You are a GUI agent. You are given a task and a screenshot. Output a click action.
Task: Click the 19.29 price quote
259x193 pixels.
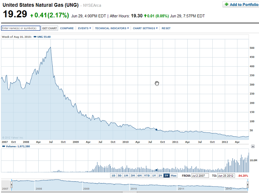[15, 14]
